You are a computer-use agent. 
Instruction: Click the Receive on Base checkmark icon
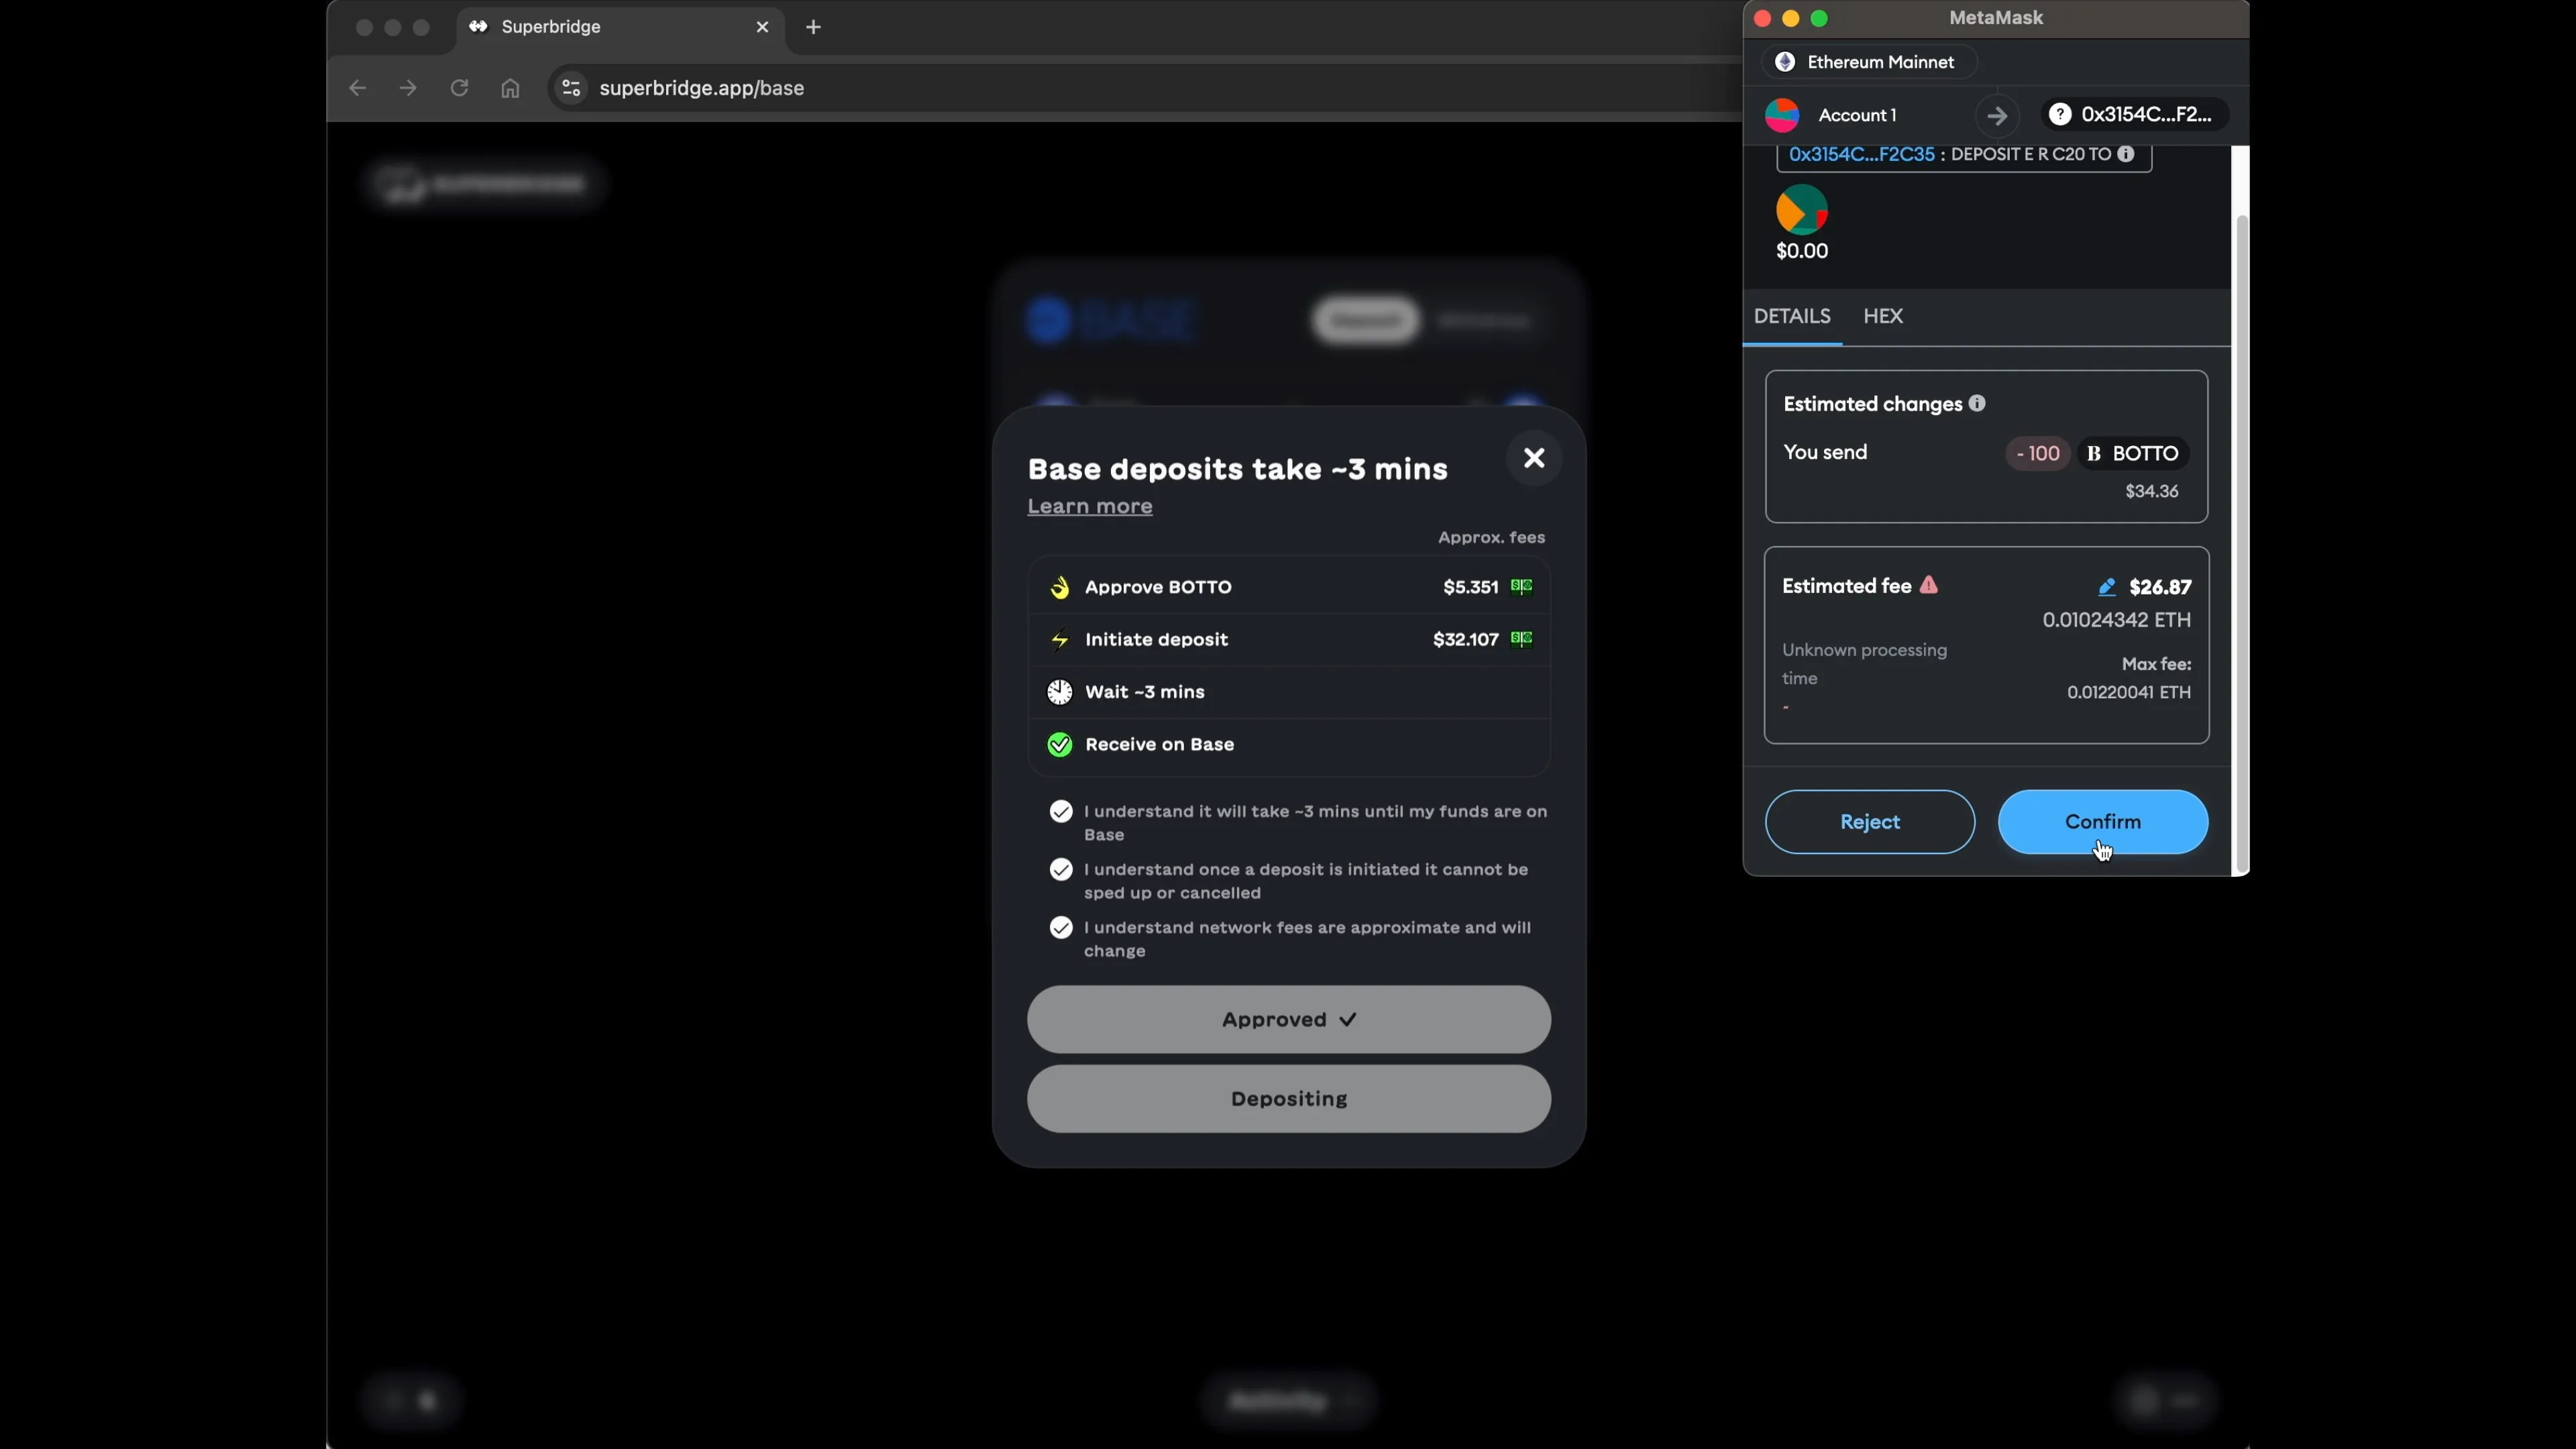click(x=1060, y=745)
